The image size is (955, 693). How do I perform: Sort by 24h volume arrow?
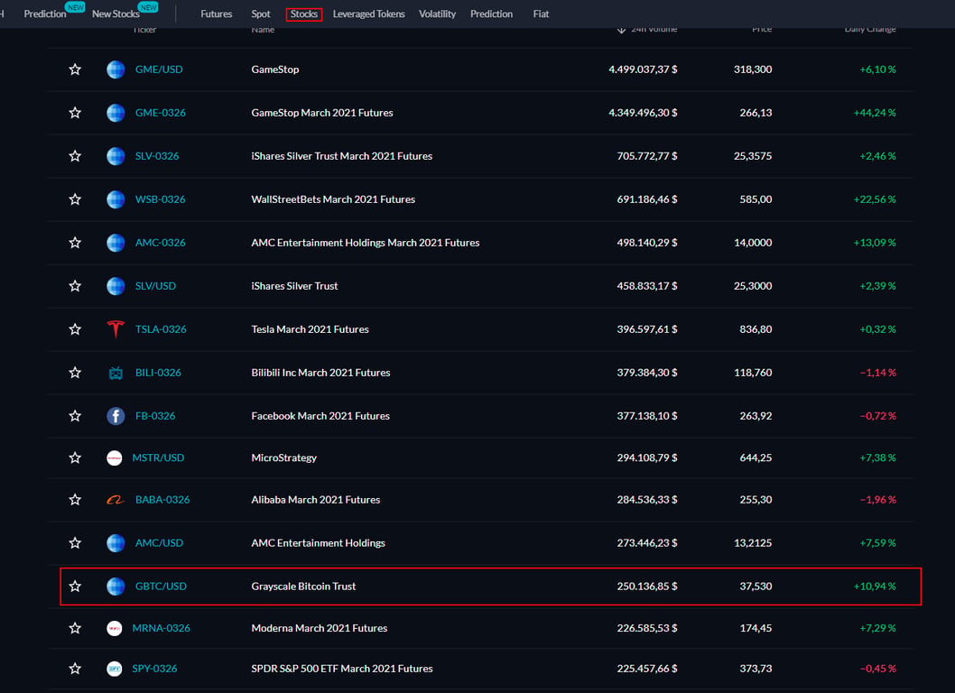[x=621, y=29]
